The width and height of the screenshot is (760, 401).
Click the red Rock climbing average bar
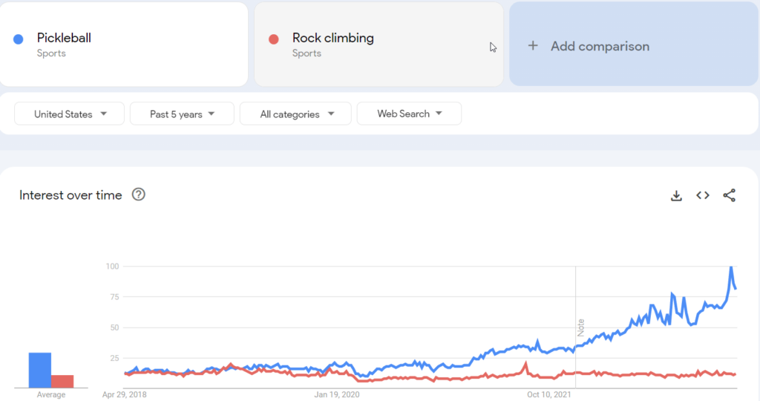62,381
